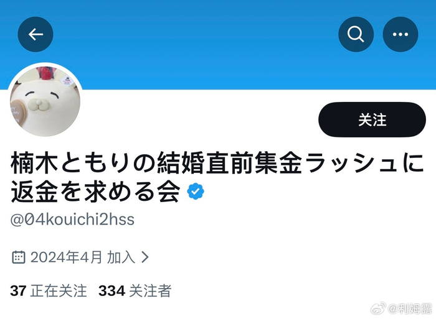
Task: Tap the Weibo logo watermark
Action: [x=378, y=308]
